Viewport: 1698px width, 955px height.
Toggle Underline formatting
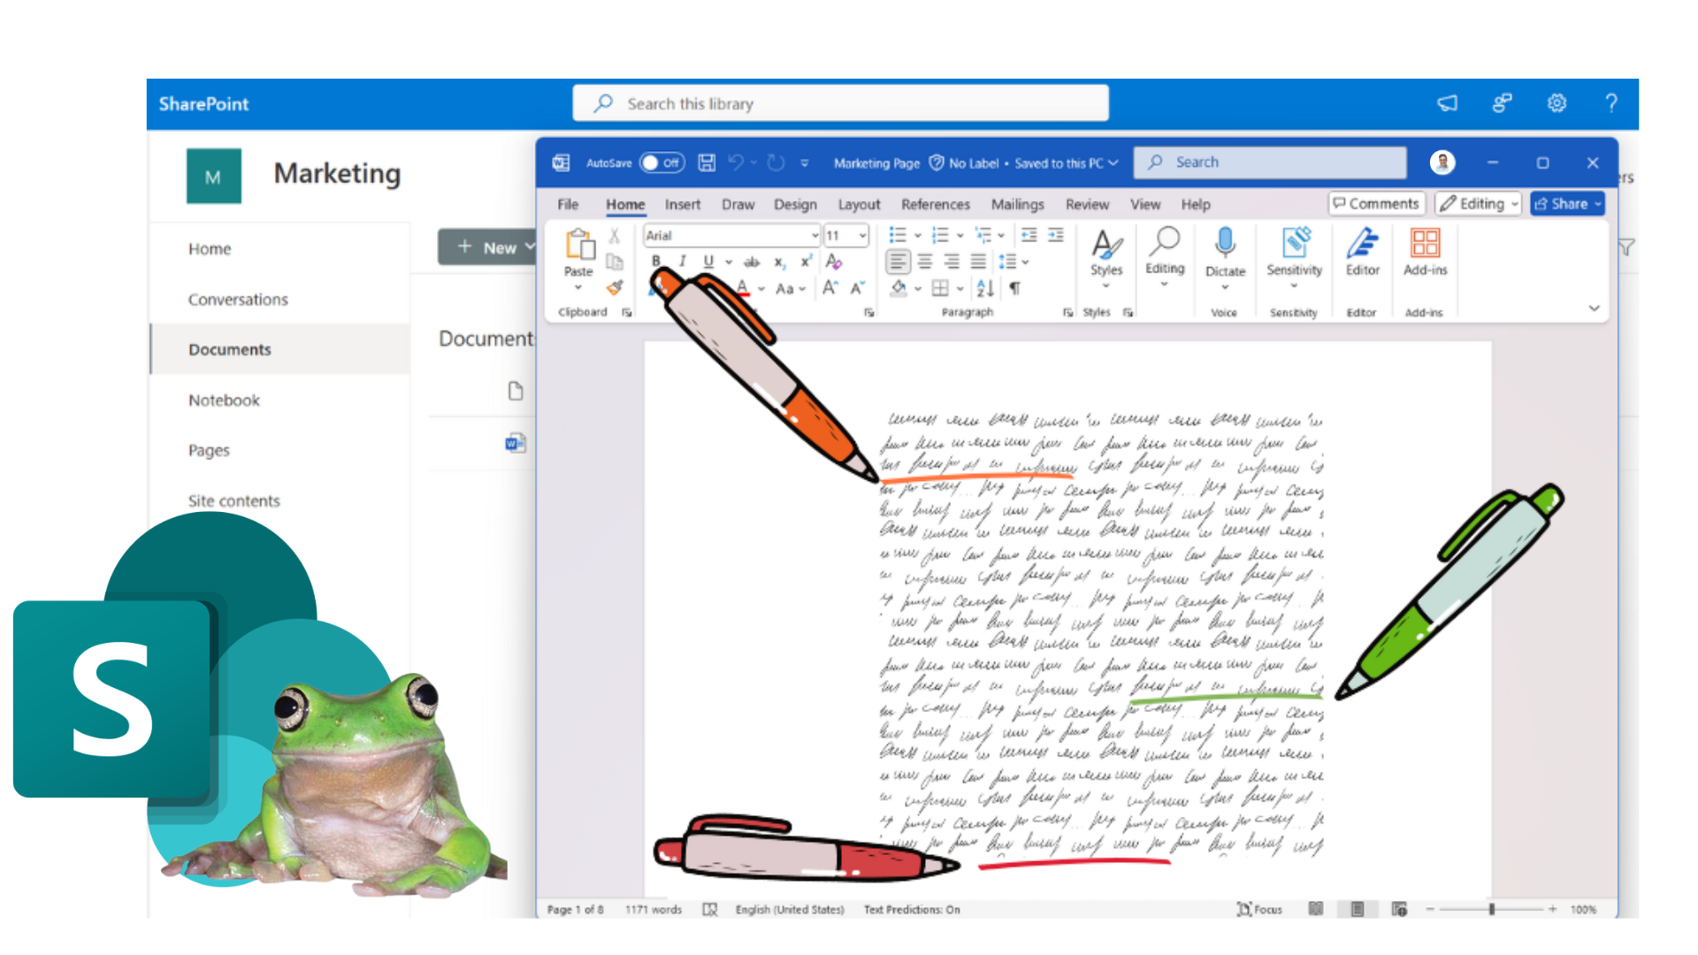click(x=708, y=261)
